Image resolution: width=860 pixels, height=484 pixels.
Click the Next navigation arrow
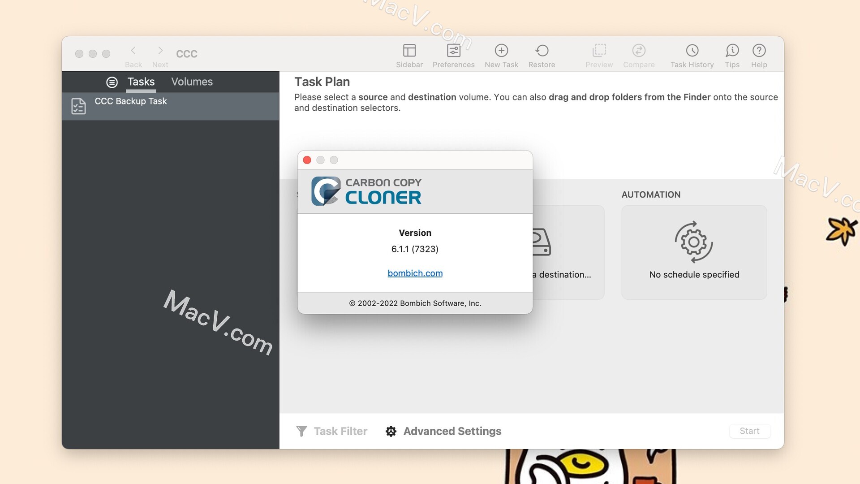[160, 50]
